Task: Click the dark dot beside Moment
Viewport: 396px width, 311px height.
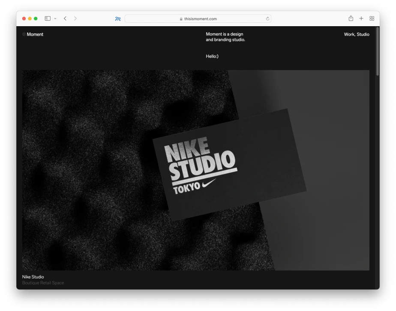Action: 24,34
